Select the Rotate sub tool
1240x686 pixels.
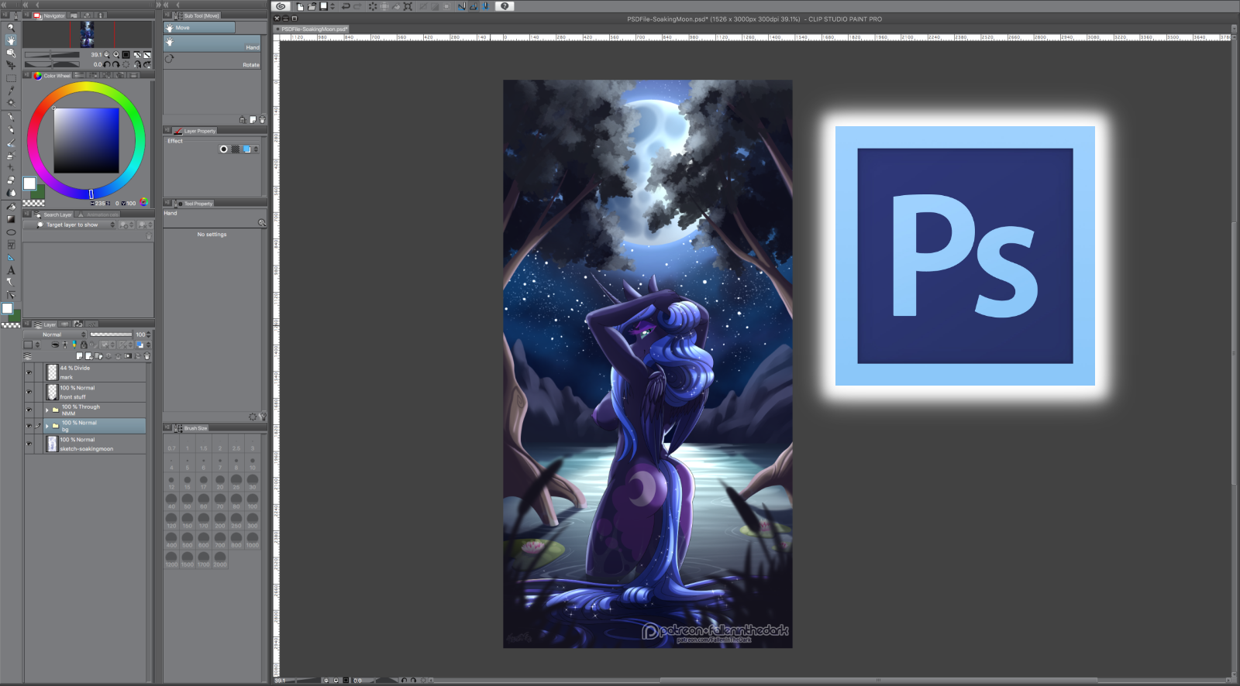click(x=212, y=61)
